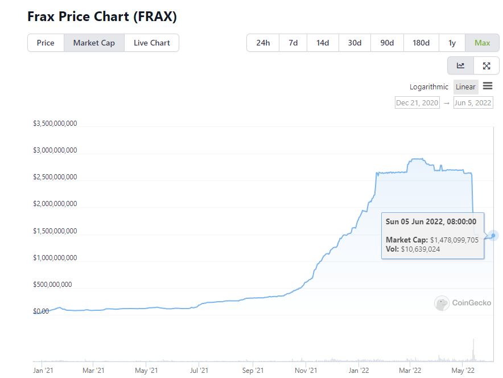Open the chart hamburger menu icon
Image resolution: width=503 pixels, height=378 pixels.
pos(488,86)
